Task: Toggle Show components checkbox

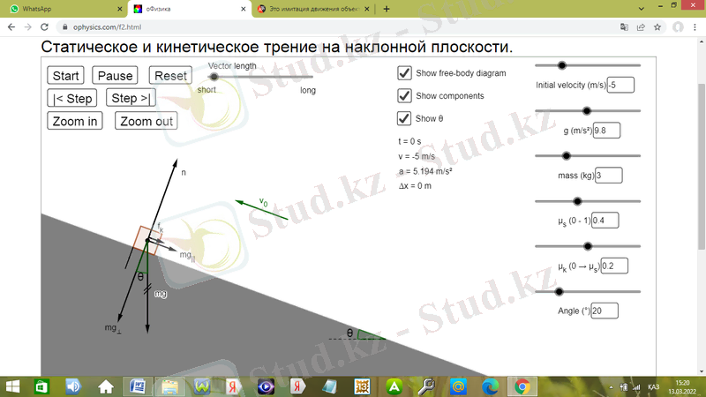Action: pyautogui.click(x=404, y=95)
